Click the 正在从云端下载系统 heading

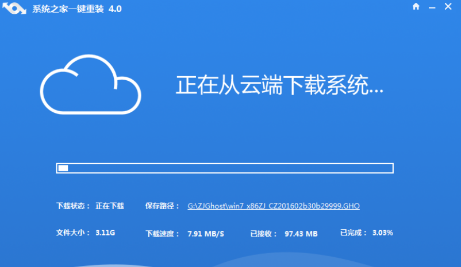pos(279,85)
